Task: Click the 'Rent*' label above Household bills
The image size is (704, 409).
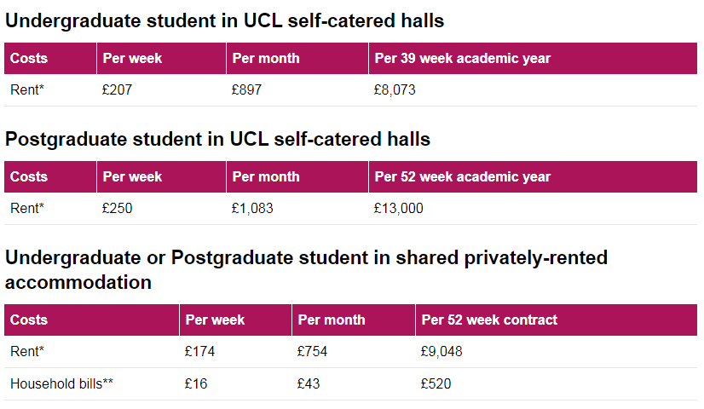Action: (26, 351)
